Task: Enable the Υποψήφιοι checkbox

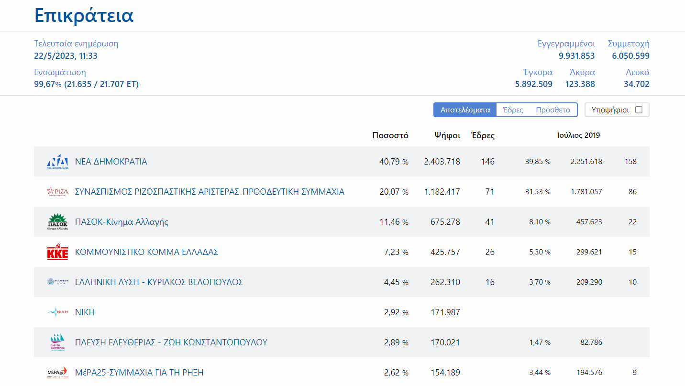Action: 639,110
